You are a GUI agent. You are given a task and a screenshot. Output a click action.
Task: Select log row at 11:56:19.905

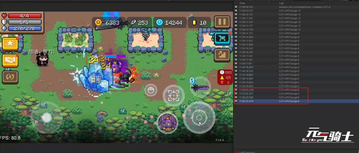pos(297,82)
